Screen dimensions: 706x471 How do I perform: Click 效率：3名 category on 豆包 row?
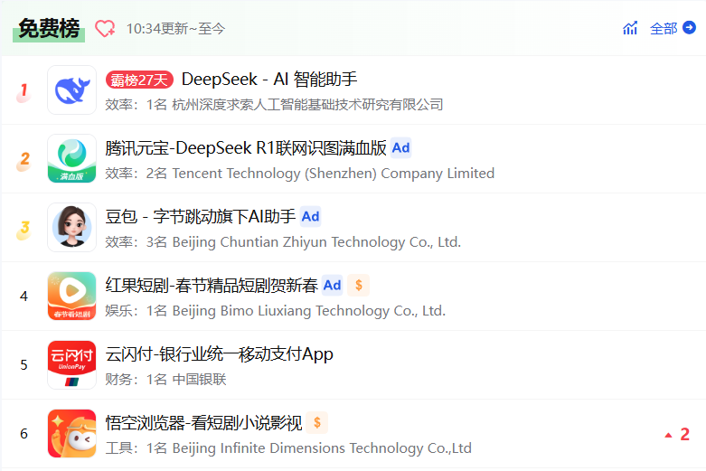coord(136,242)
